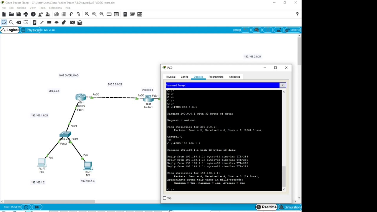The height and width of the screenshot is (212, 377).
Task: Click the Add Simple PDU envelope
Action: (x=72, y=22)
